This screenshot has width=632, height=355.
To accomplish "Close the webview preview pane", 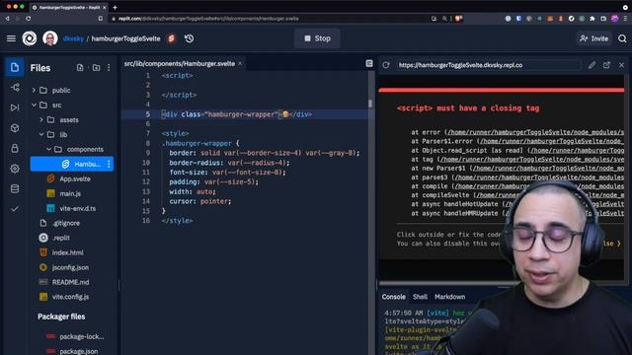I will (621, 65).
